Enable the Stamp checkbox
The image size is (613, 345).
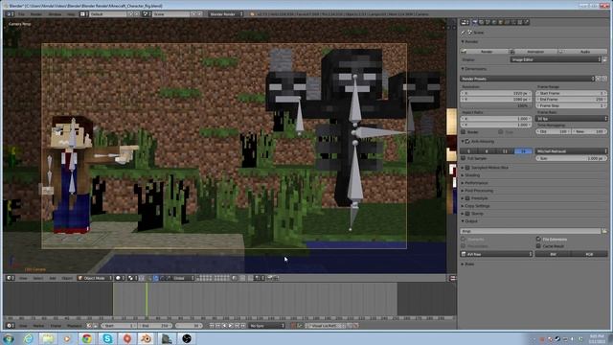(467, 214)
